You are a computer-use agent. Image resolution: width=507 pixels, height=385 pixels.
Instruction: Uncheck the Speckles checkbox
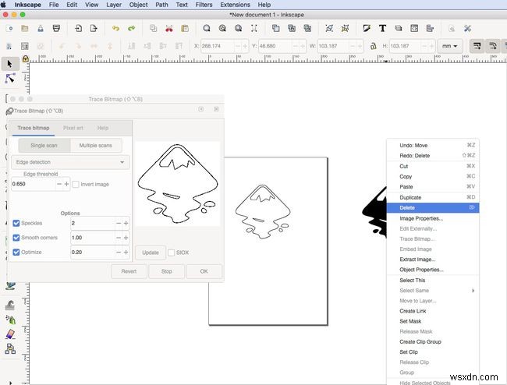coord(16,223)
